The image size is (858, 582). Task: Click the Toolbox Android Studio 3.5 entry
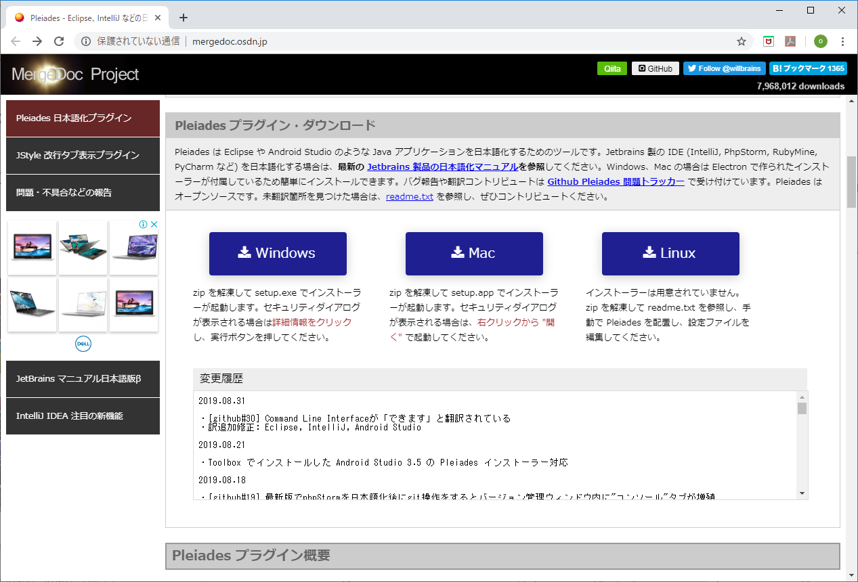(x=383, y=463)
